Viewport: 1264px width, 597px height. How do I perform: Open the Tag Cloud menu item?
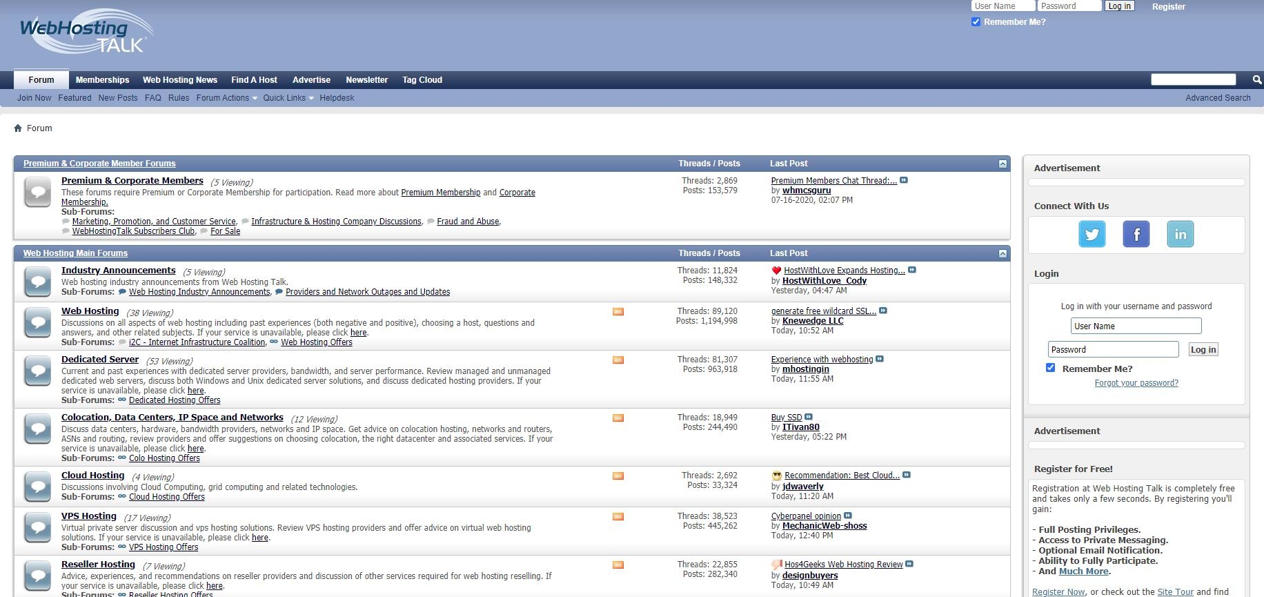pos(422,80)
